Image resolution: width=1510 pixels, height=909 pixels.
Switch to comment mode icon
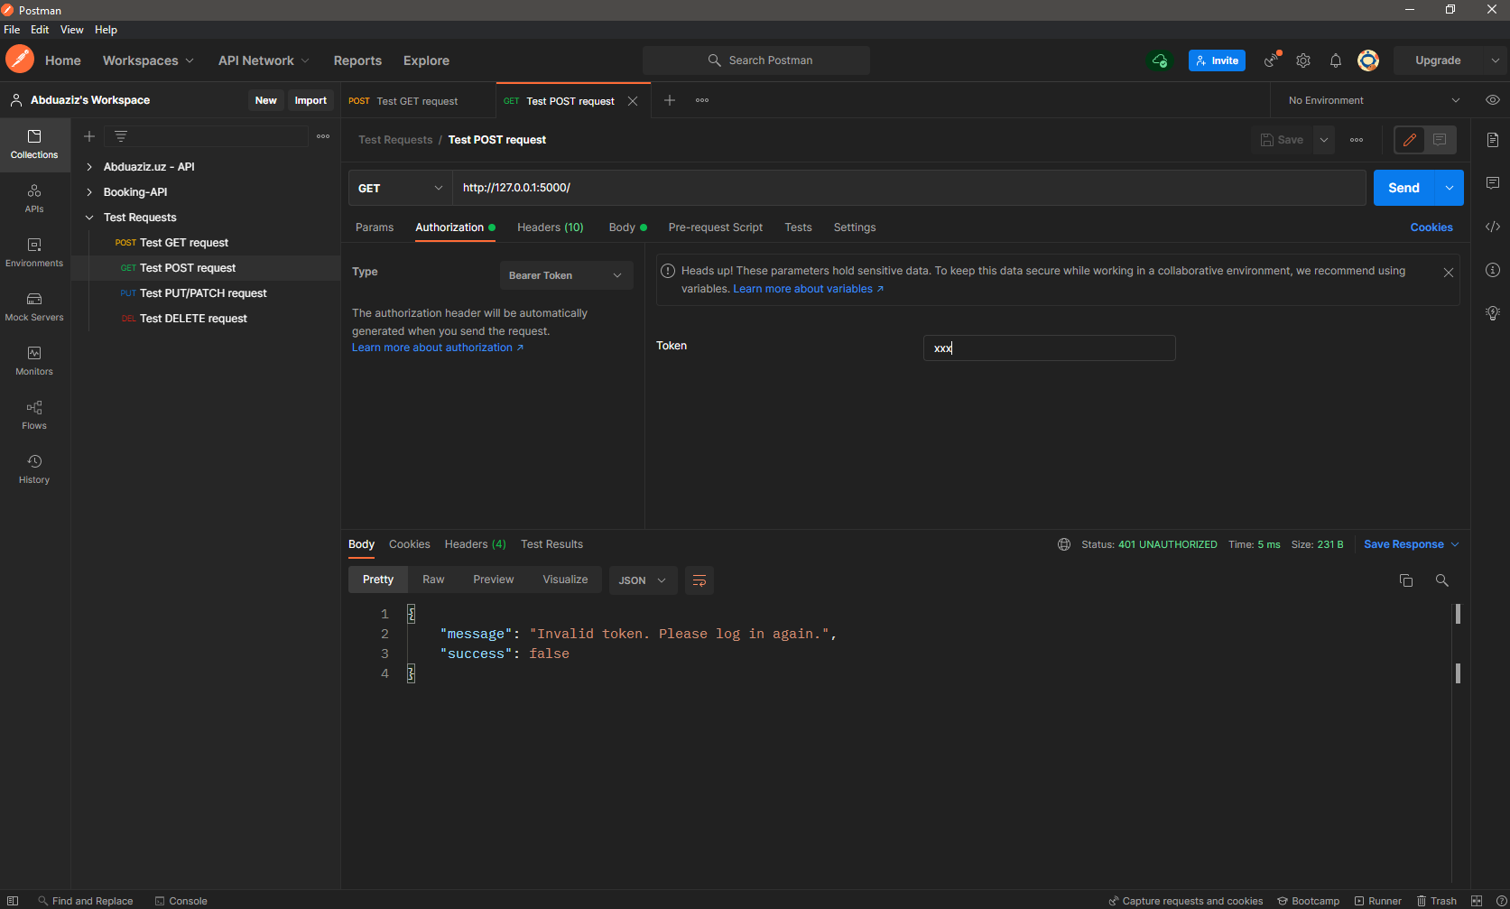(x=1440, y=140)
